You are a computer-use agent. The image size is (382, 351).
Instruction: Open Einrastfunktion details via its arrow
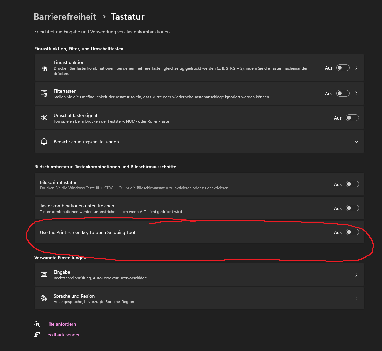[356, 68]
